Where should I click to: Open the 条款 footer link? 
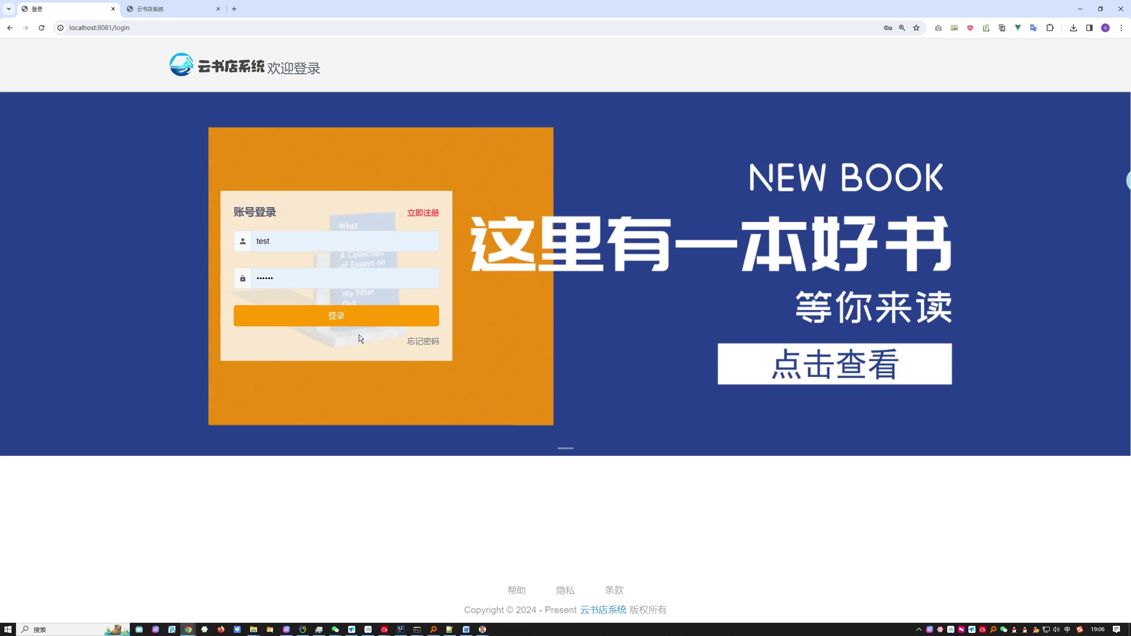click(614, 590)
